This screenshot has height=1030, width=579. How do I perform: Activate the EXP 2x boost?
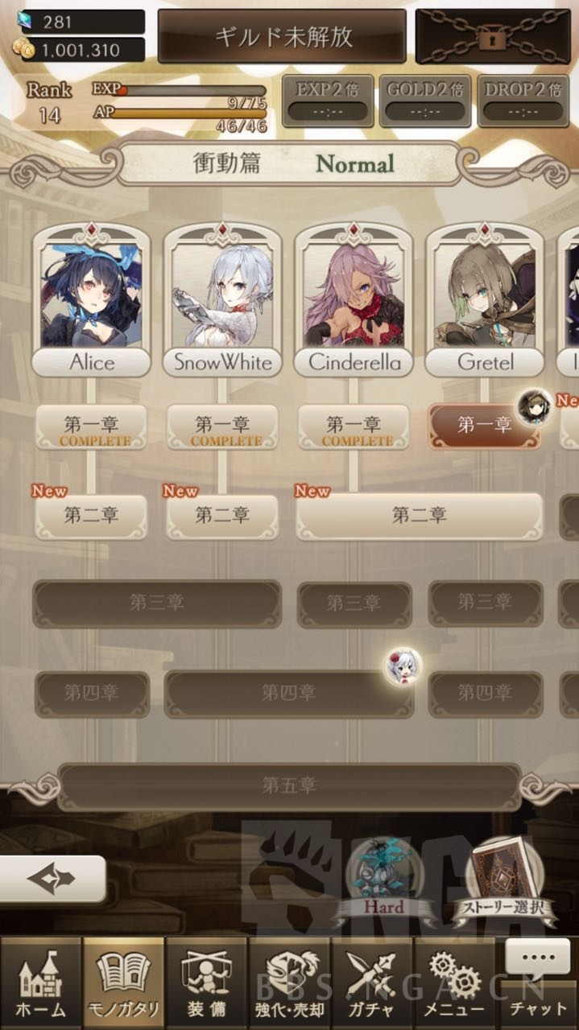click(327, 101)
